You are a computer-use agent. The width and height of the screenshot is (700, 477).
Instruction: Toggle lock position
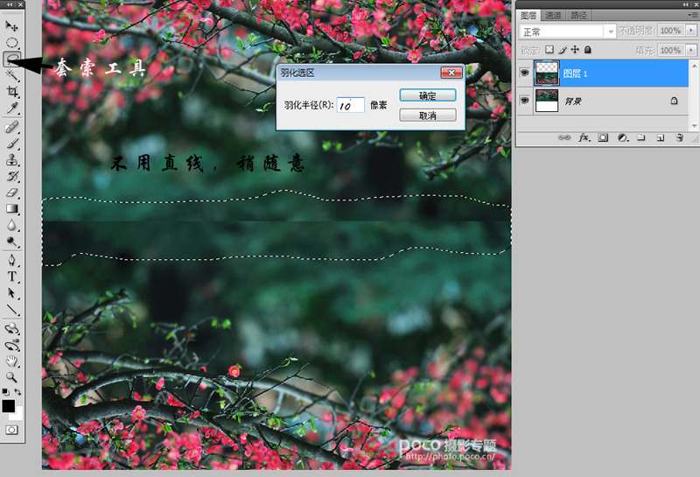pos(575,50)
